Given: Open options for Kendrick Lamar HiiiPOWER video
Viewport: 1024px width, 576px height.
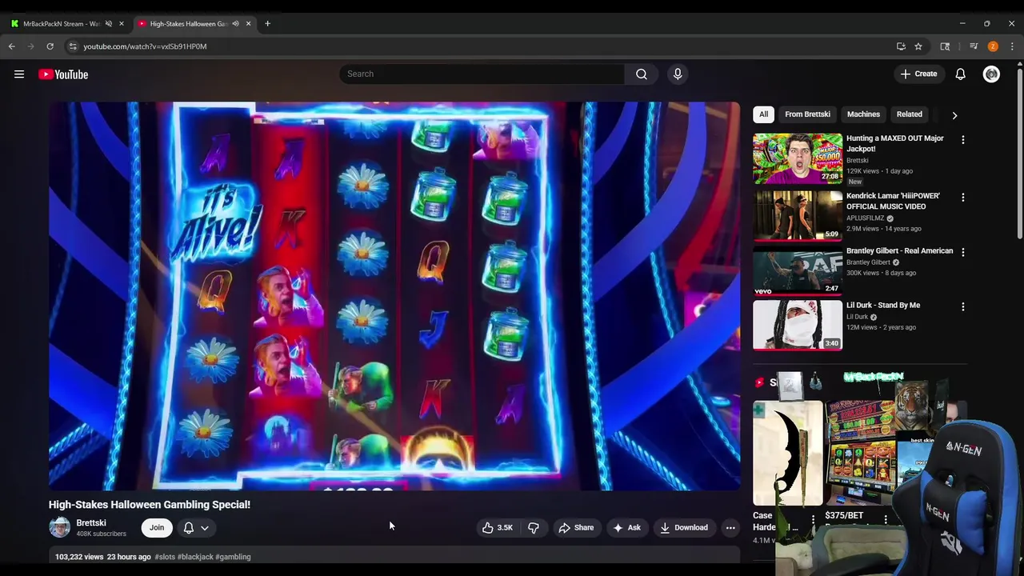Looking at the screenshot, I should tap(963, 198).
